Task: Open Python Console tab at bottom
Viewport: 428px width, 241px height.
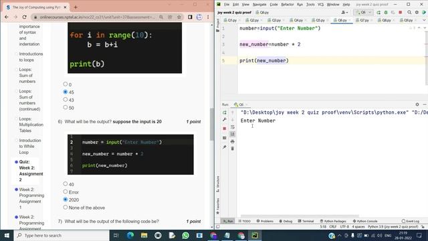Action: click(x=365, y=221)
